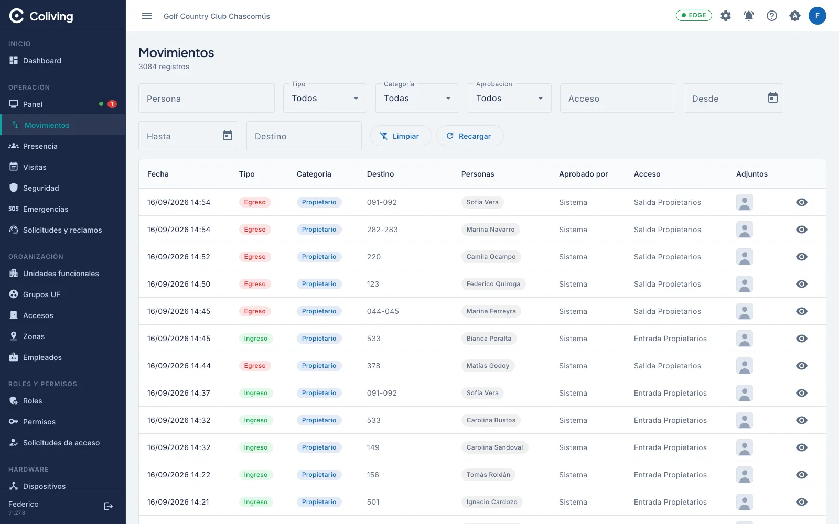
Task: Open Permisos in the sidebar
Action: [x=63, y=422]
